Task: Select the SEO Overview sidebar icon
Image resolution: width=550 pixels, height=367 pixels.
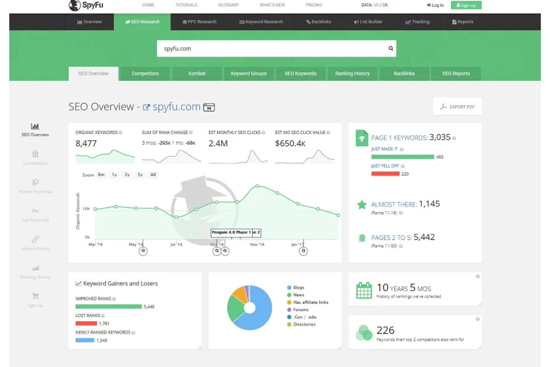Action: [x=35, y=126]
